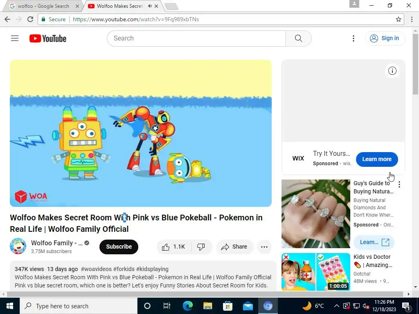Close the Wolfoo YouTube tab
419x314 pixels.
coord(156,6)
